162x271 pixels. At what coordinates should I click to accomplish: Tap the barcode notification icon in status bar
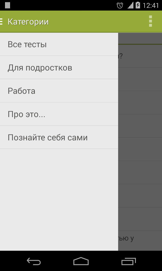tap(7, 5)
